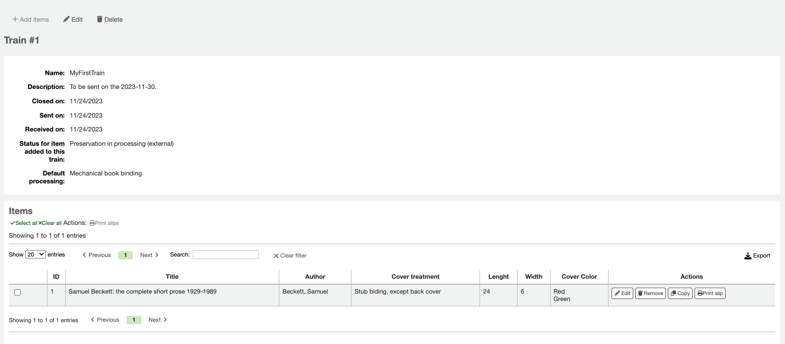Click Clear filter next to search
Viewport: 785px width, 344px height.
(290, 256)
